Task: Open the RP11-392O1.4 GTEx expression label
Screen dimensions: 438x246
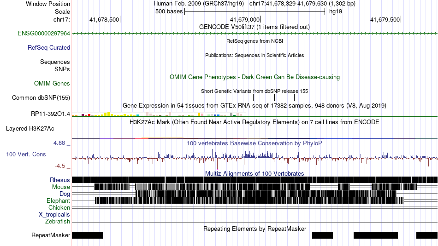Action: [51, 114]
